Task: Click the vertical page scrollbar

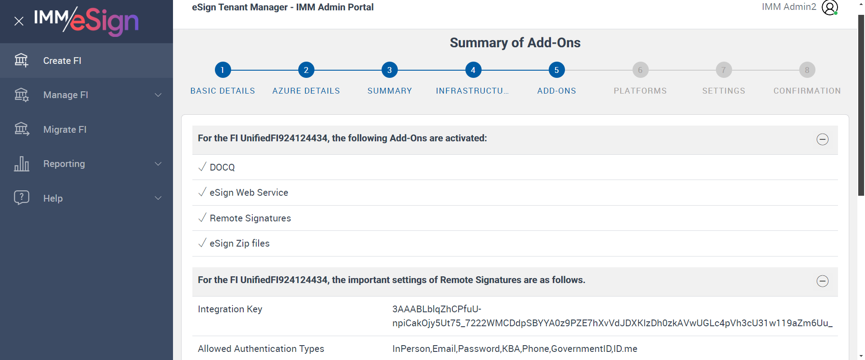Action: (861, 106)
